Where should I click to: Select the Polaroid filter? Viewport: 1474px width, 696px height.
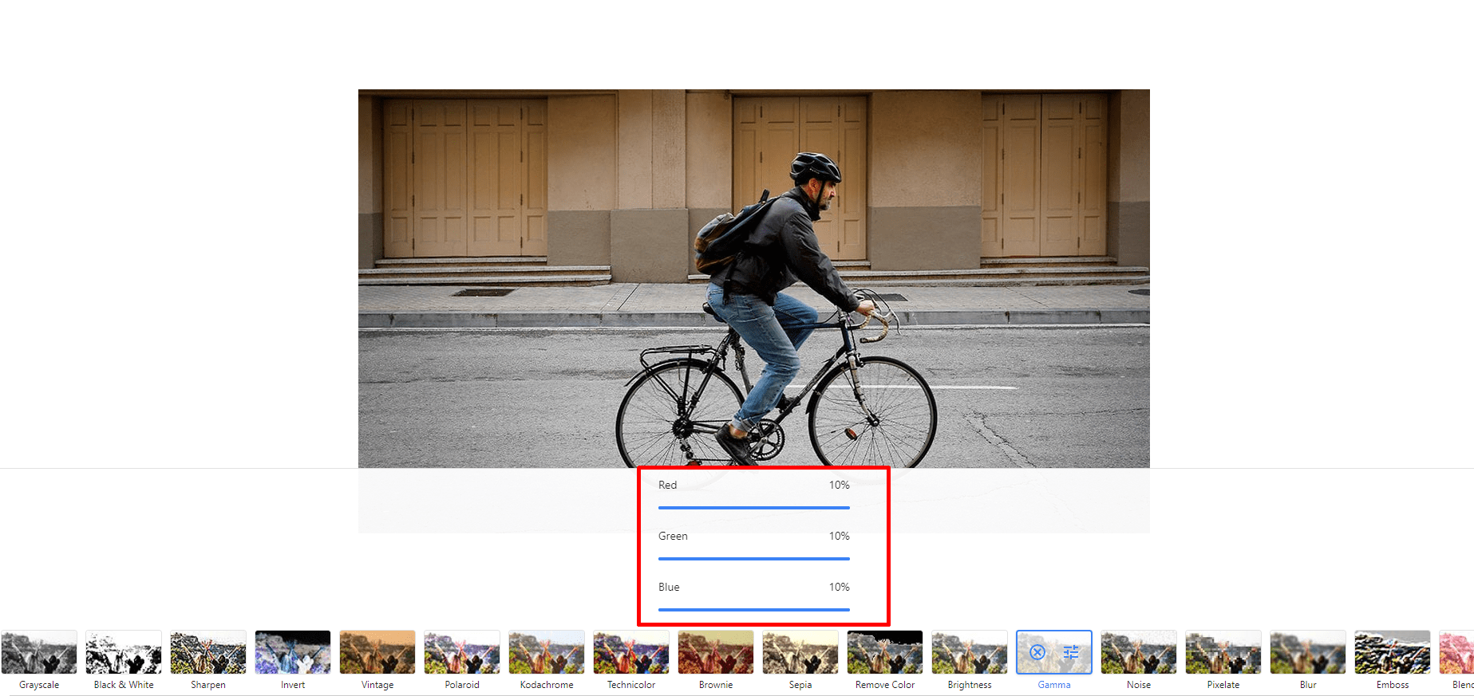pyautogui.click(x=462, y=652)
